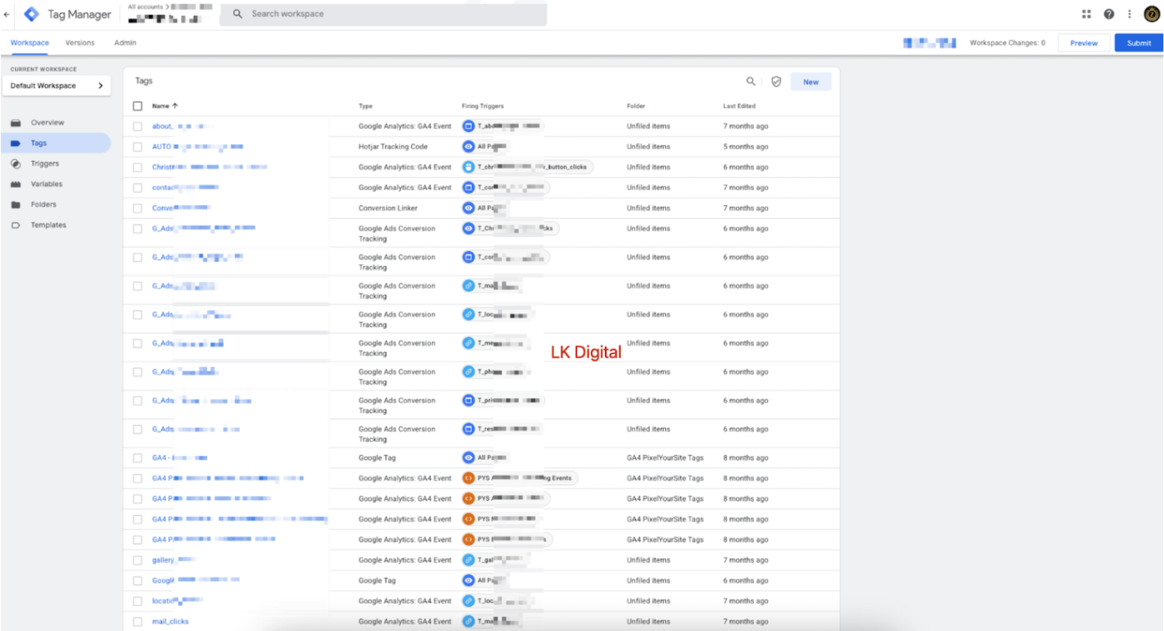Click the Firing Triggers column header
The height and width of the screenshot is (631, 1164).
coord(483,106)
